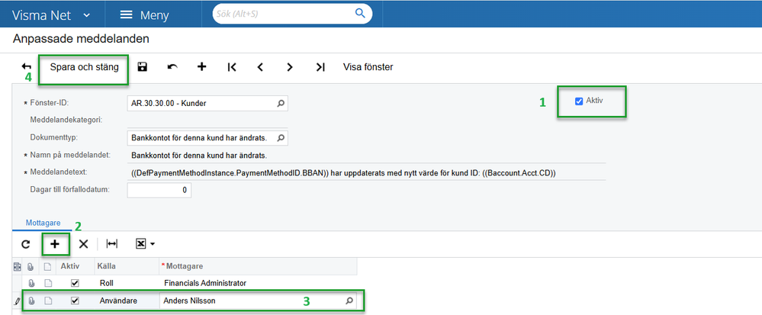Open the Meny hamburger menu
The image size is (762, 315).
tap(127, 14)
